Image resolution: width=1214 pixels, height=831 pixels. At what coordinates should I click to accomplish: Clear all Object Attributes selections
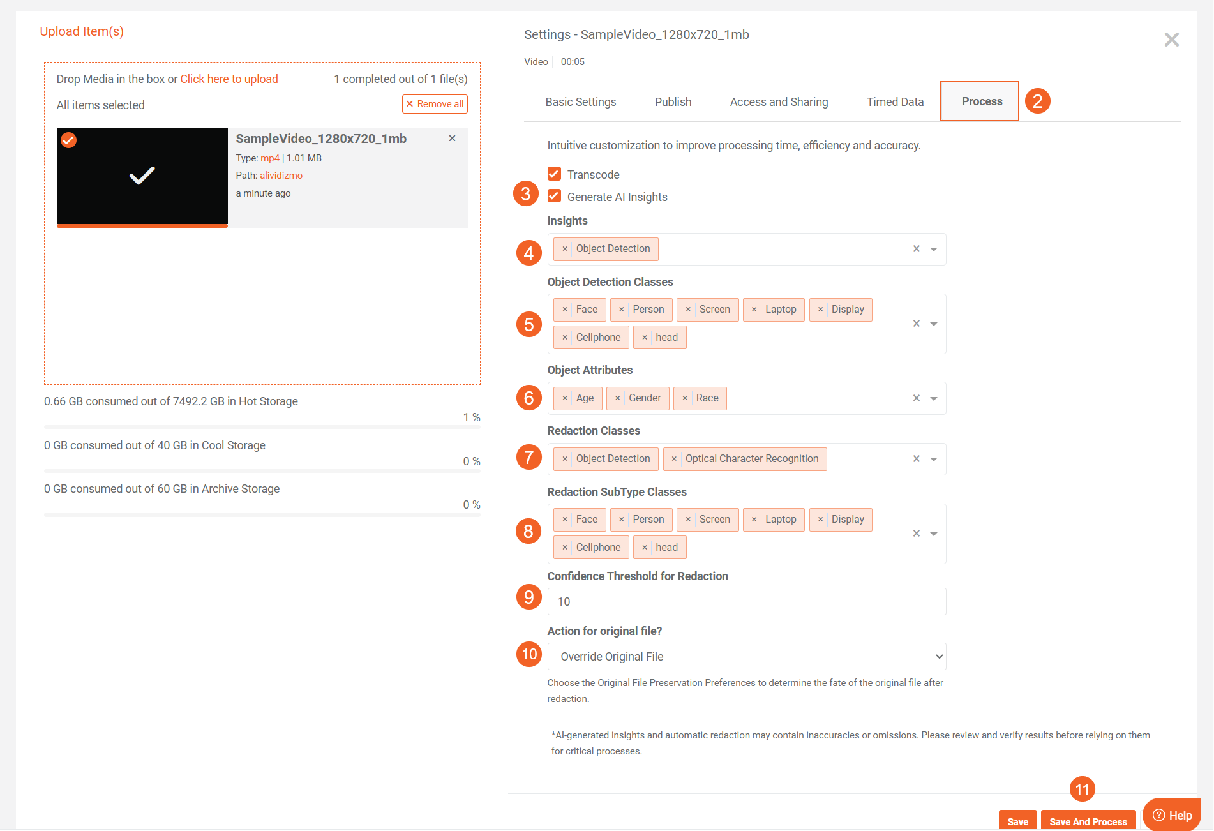point(916,398)
